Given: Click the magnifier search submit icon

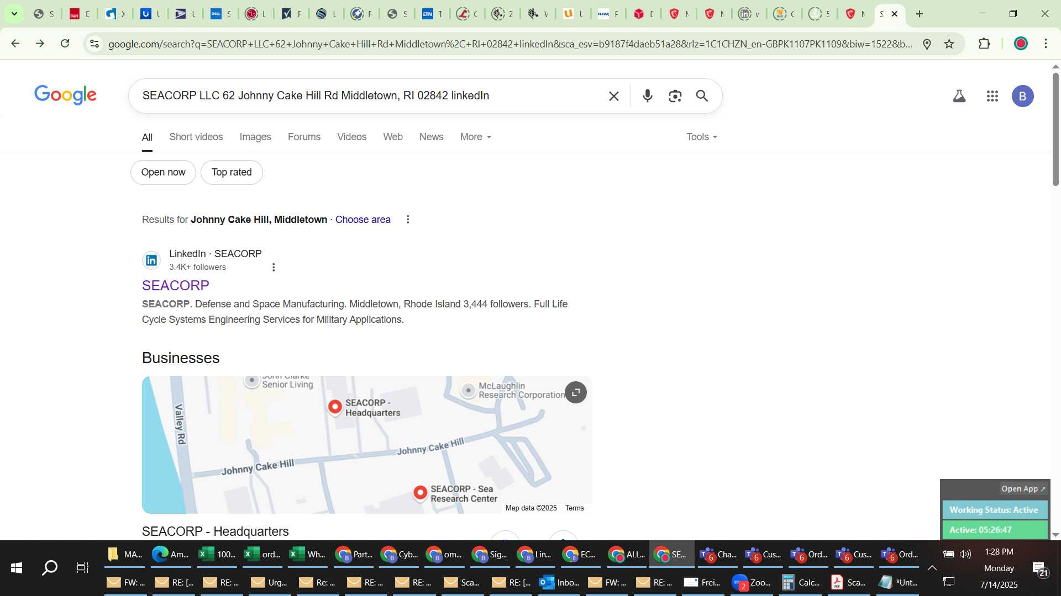Looking at the screenshot, I should 702,96.
